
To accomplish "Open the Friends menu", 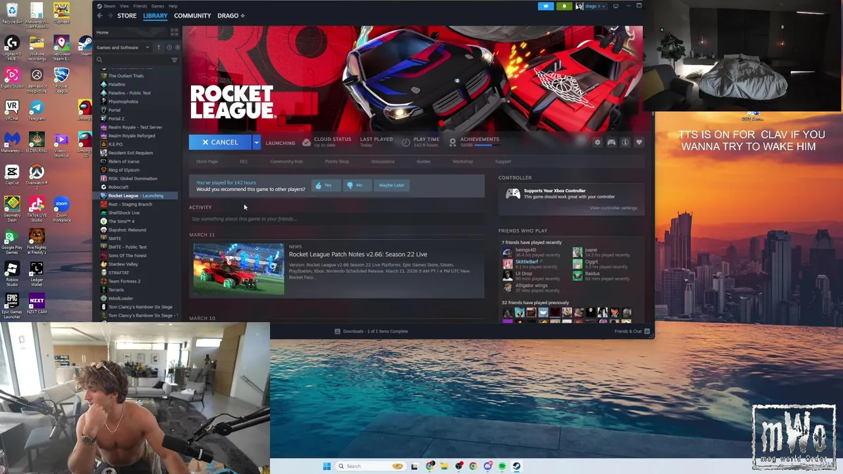I will 139,6.
